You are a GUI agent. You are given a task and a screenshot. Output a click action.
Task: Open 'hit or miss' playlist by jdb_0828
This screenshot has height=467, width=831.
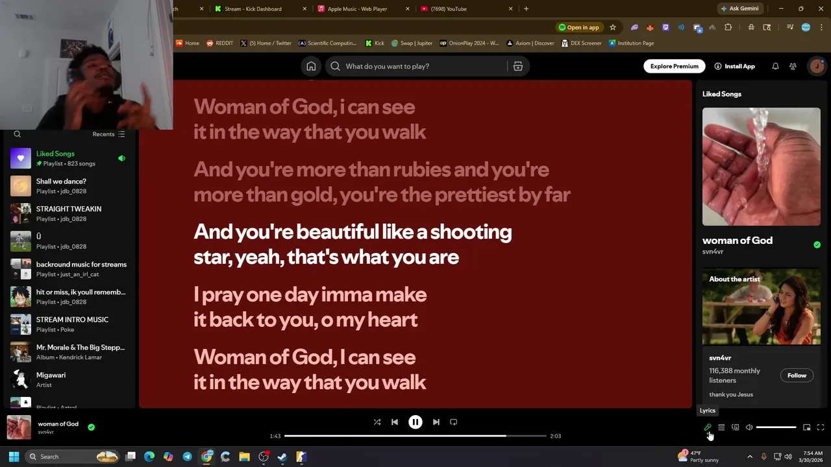[x=68, y=296]
